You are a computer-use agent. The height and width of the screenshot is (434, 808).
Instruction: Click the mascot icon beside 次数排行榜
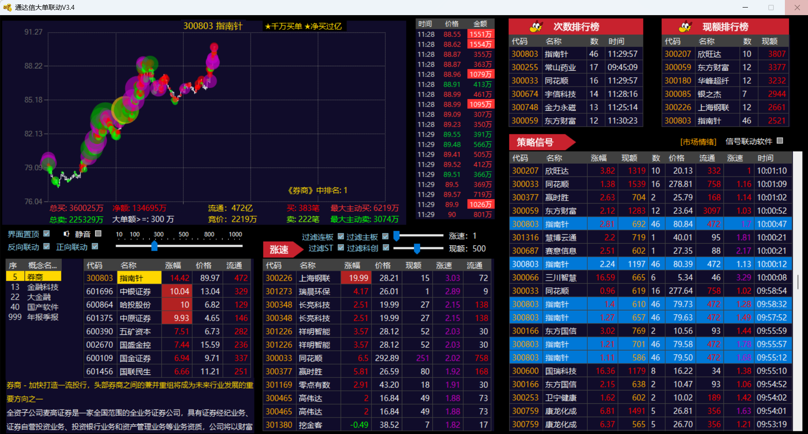pos(536,27)
